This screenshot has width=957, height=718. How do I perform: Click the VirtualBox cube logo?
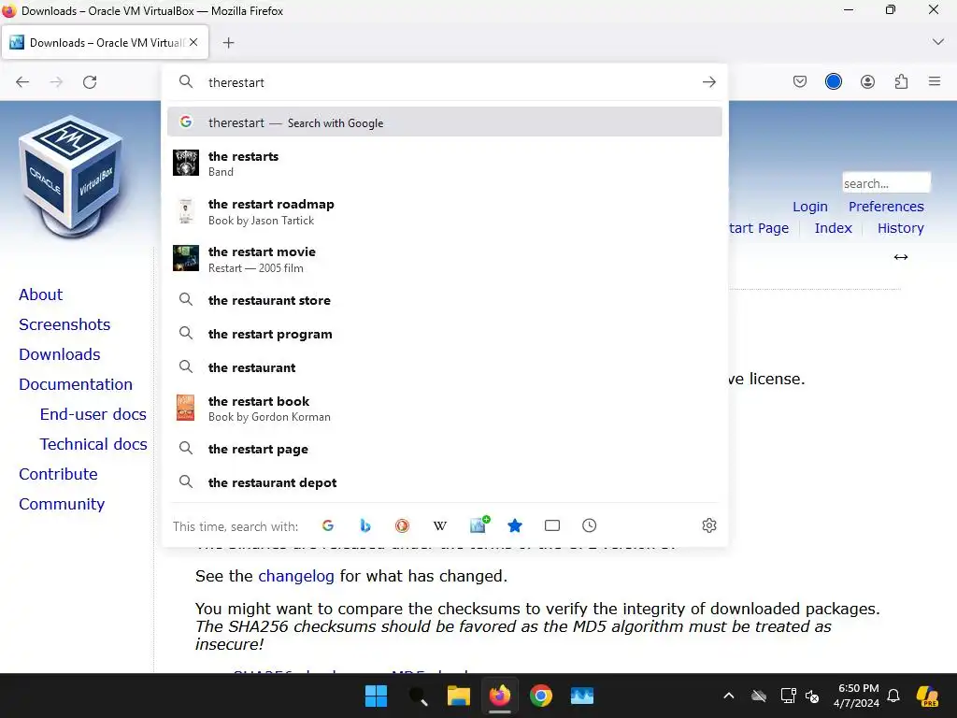coord(71,176)
